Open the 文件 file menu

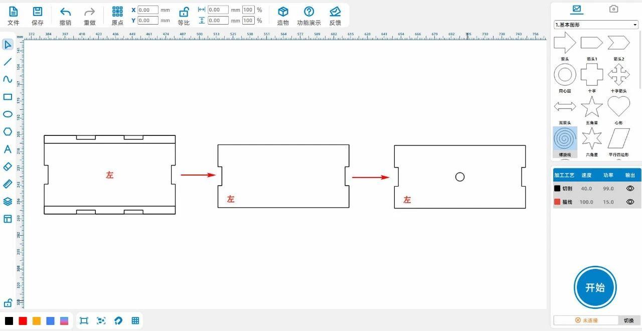point(14,16)
